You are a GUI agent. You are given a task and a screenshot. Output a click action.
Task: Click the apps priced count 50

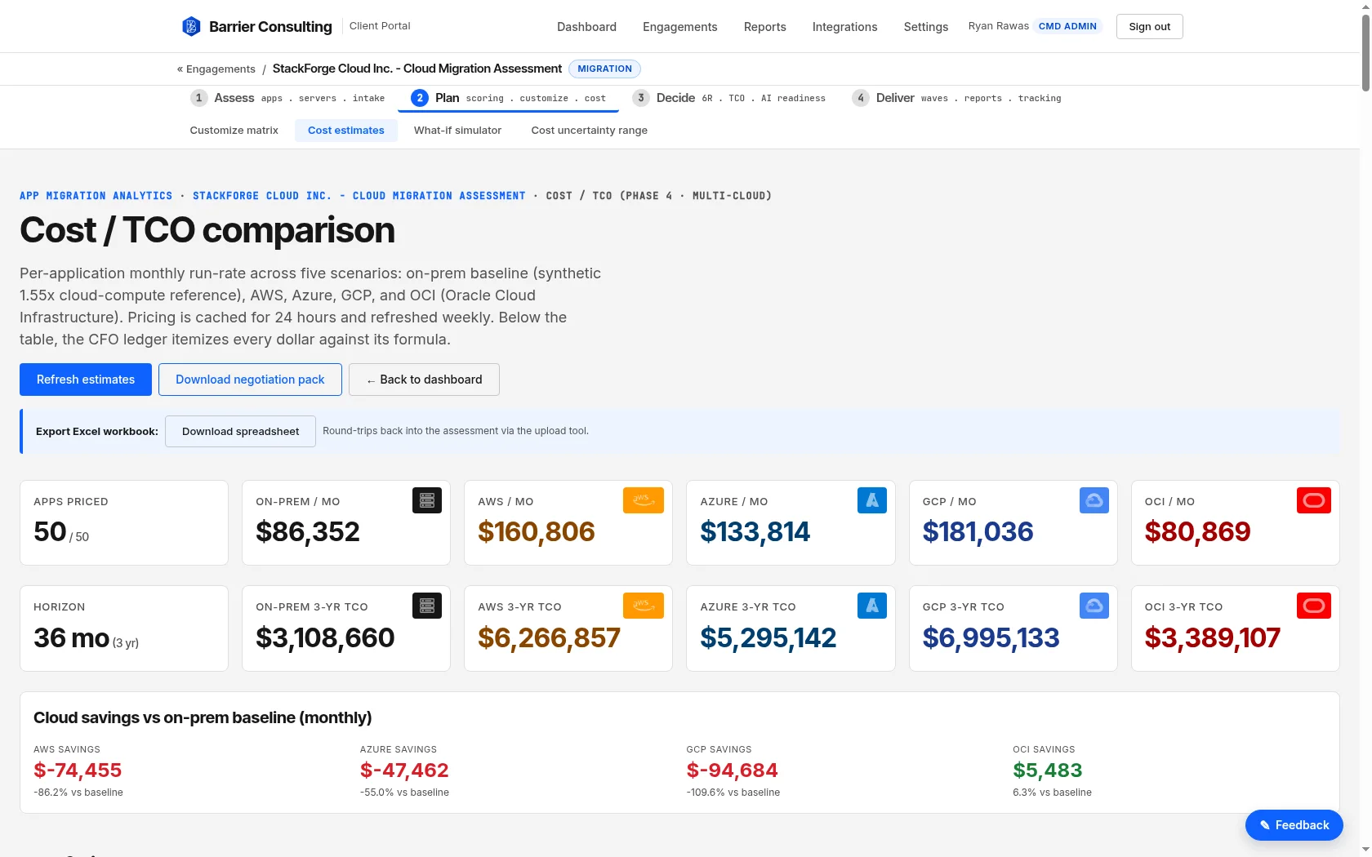50,532
